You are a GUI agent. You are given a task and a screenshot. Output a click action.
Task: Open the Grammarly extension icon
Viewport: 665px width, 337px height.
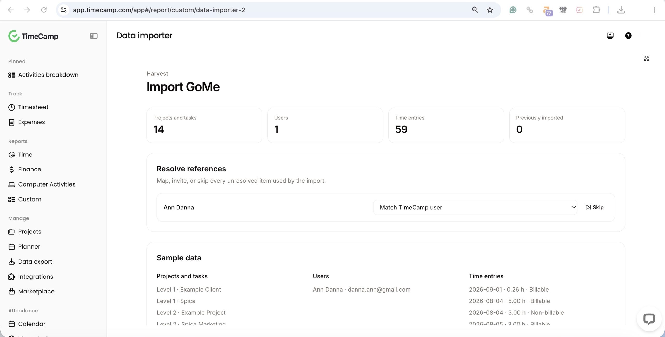pos(513,10)
